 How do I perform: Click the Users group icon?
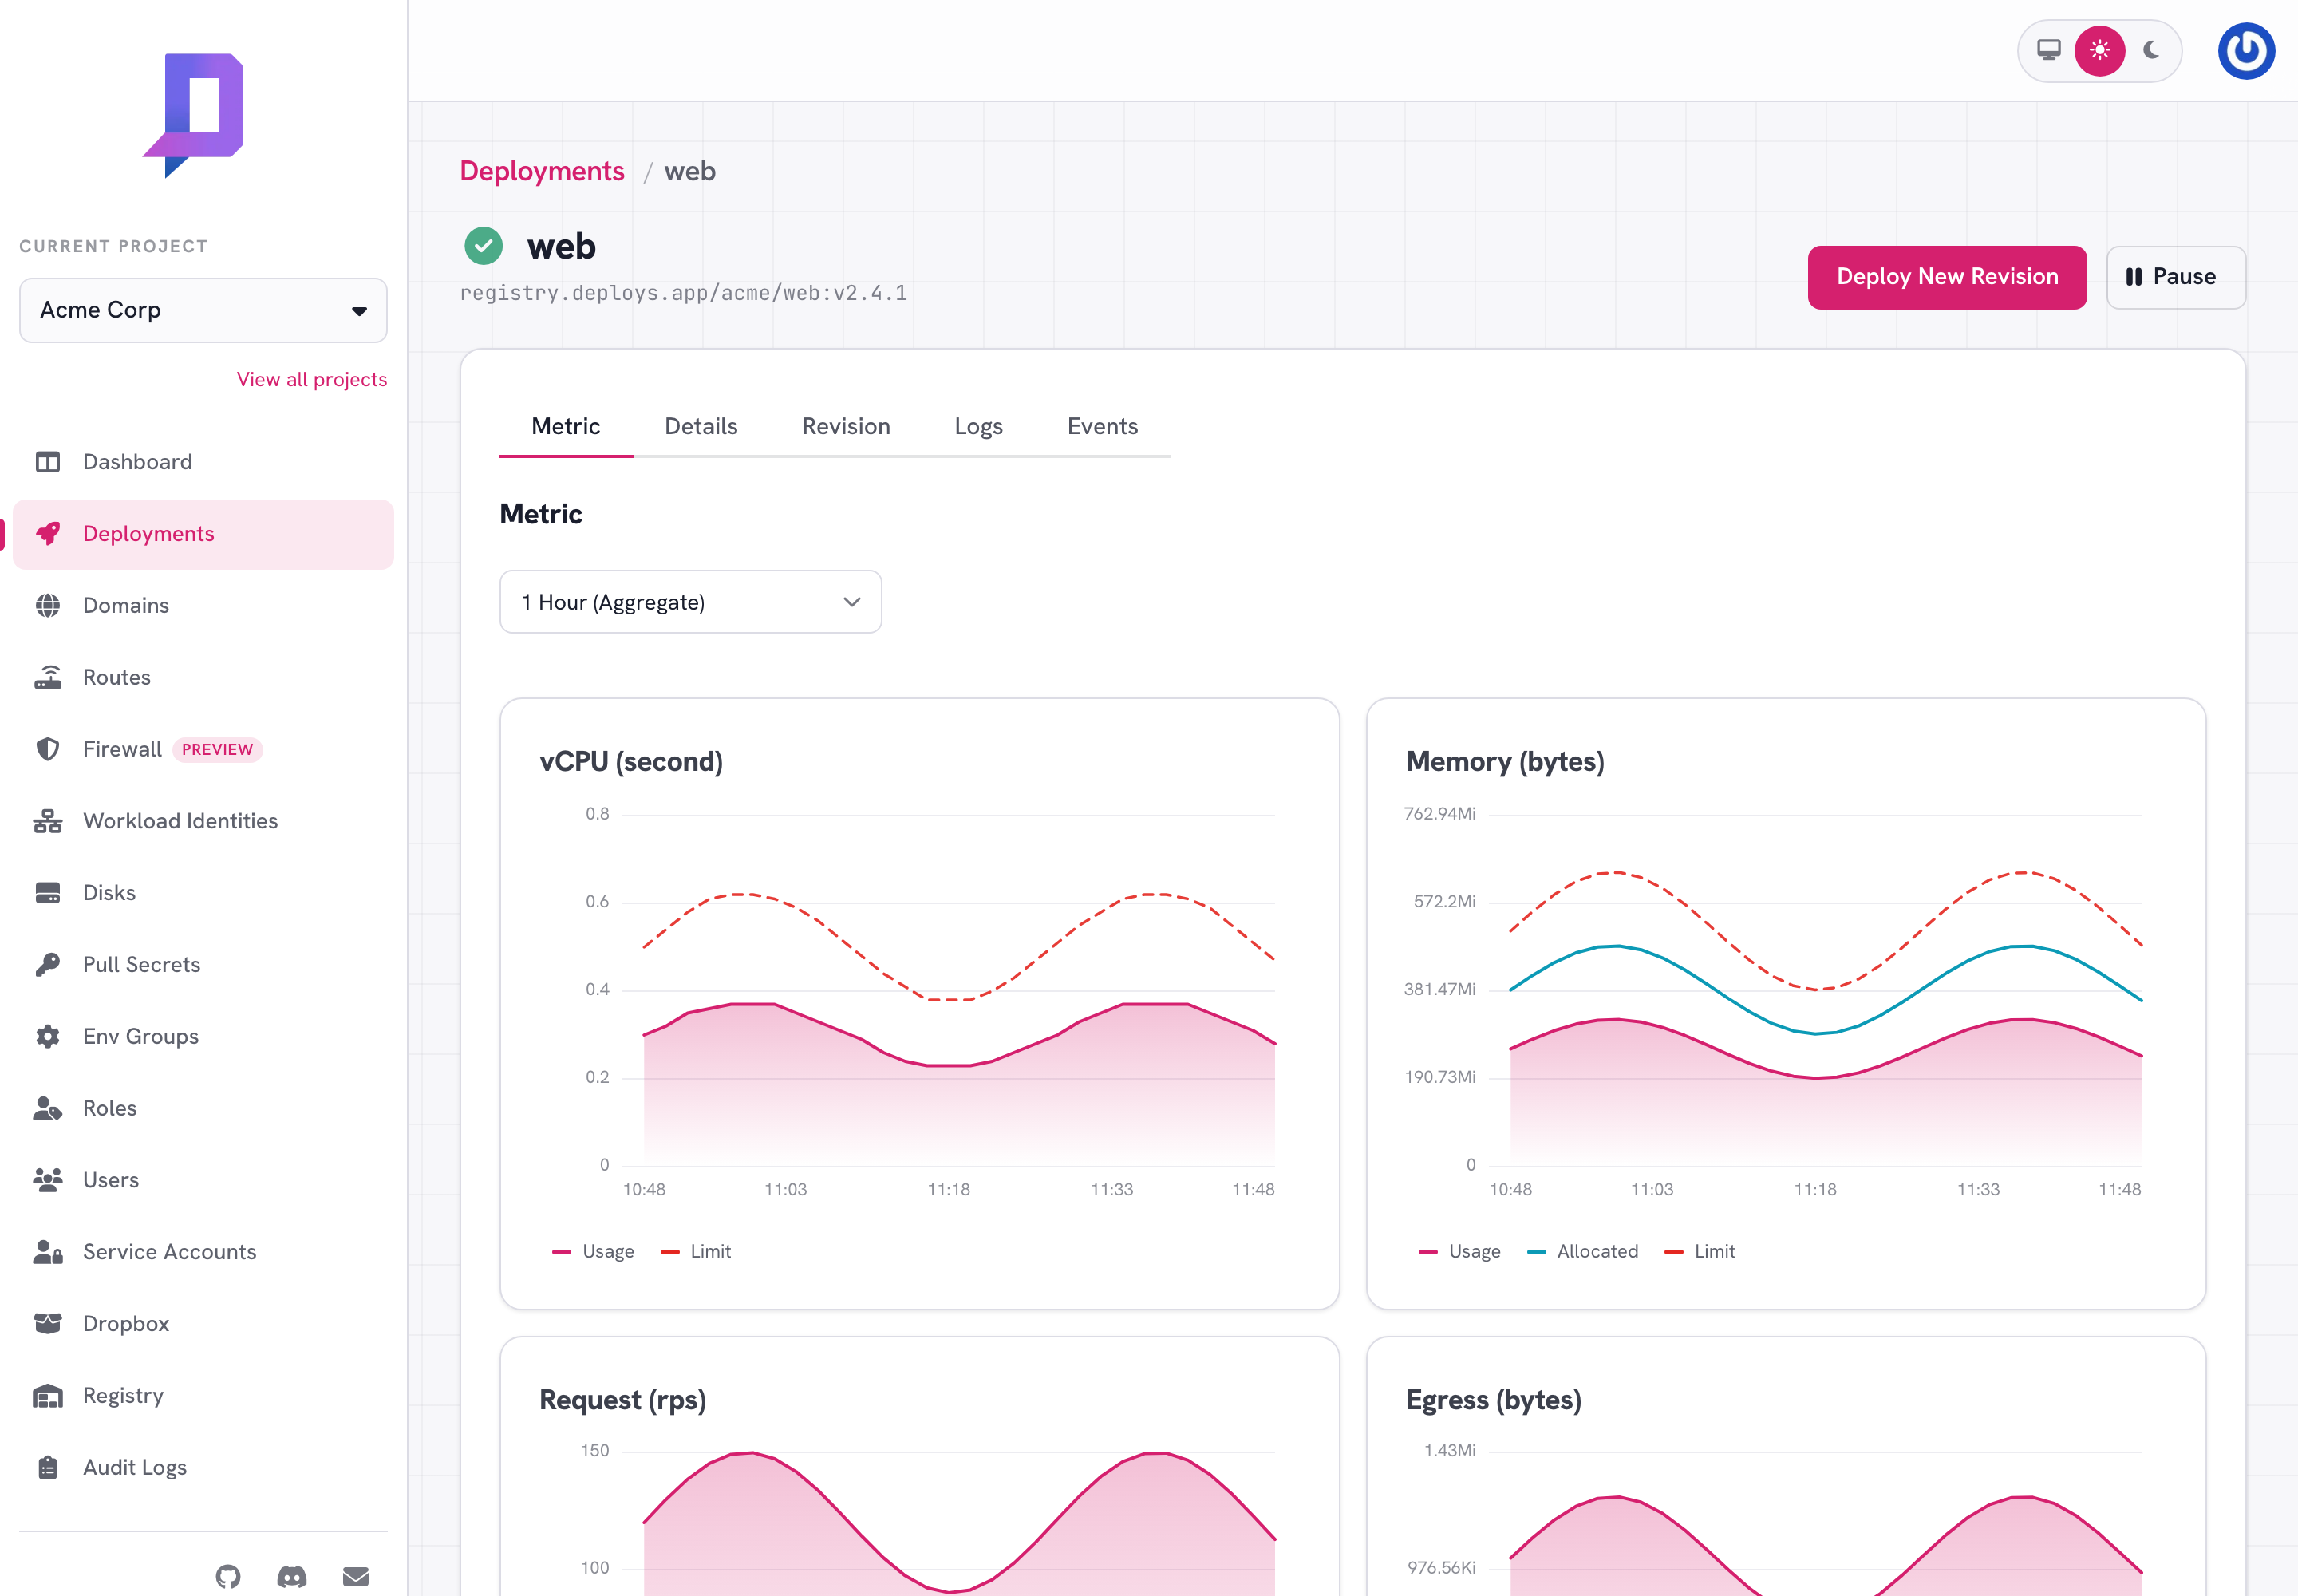(48, 1180)
